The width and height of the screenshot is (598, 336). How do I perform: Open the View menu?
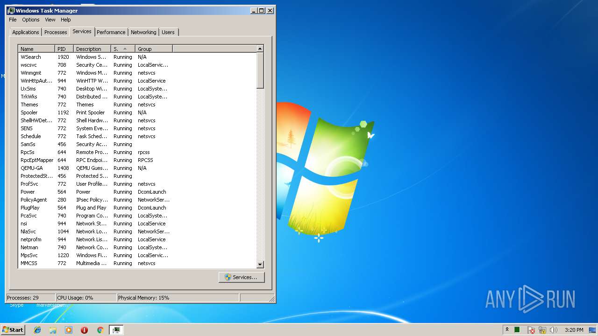coord(50,20)
